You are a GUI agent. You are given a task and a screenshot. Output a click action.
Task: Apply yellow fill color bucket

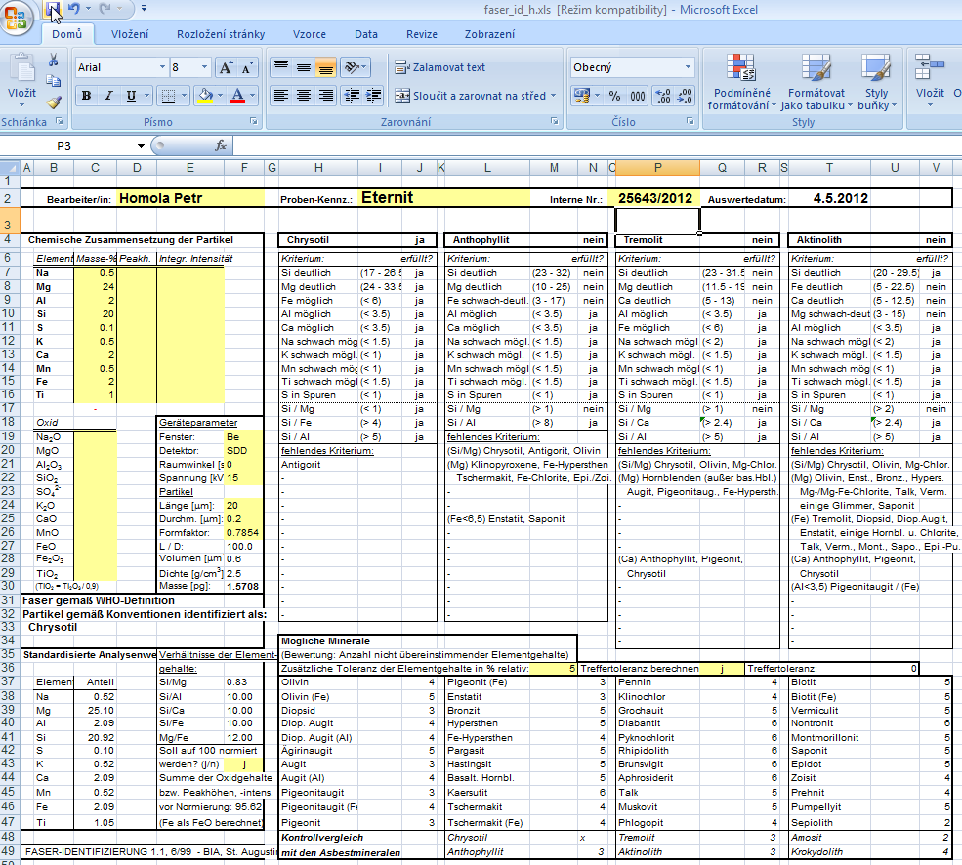(x=205, y=96)
